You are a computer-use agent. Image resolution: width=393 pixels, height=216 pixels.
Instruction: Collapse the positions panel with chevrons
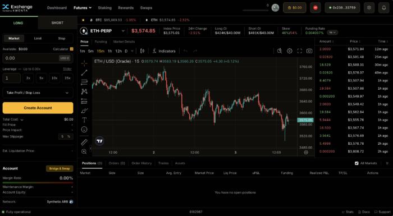(x=387, y=163)
